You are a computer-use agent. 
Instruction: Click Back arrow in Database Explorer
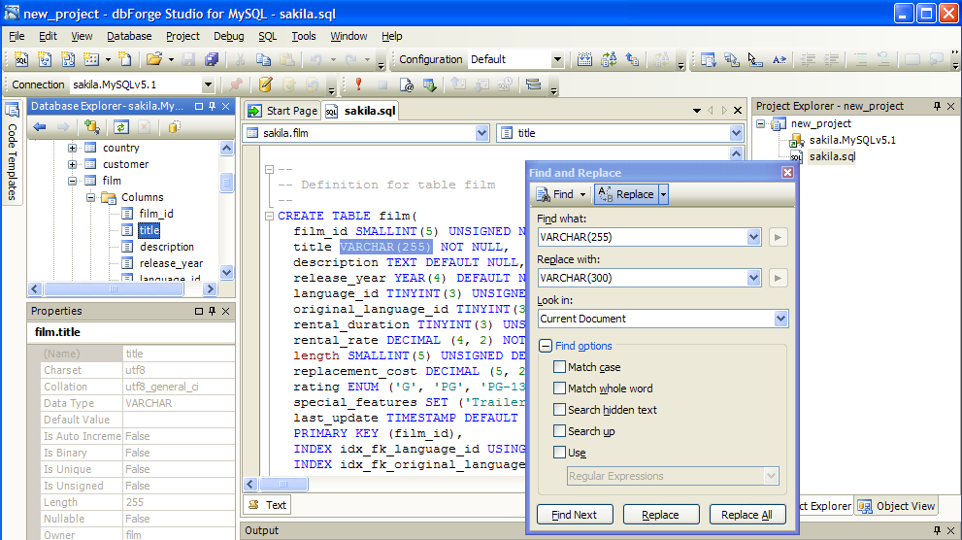[x=40, y=127]
